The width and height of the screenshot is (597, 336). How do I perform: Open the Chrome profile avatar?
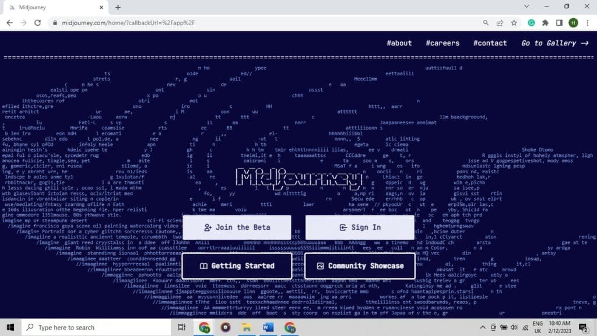(x=574, y=23)
